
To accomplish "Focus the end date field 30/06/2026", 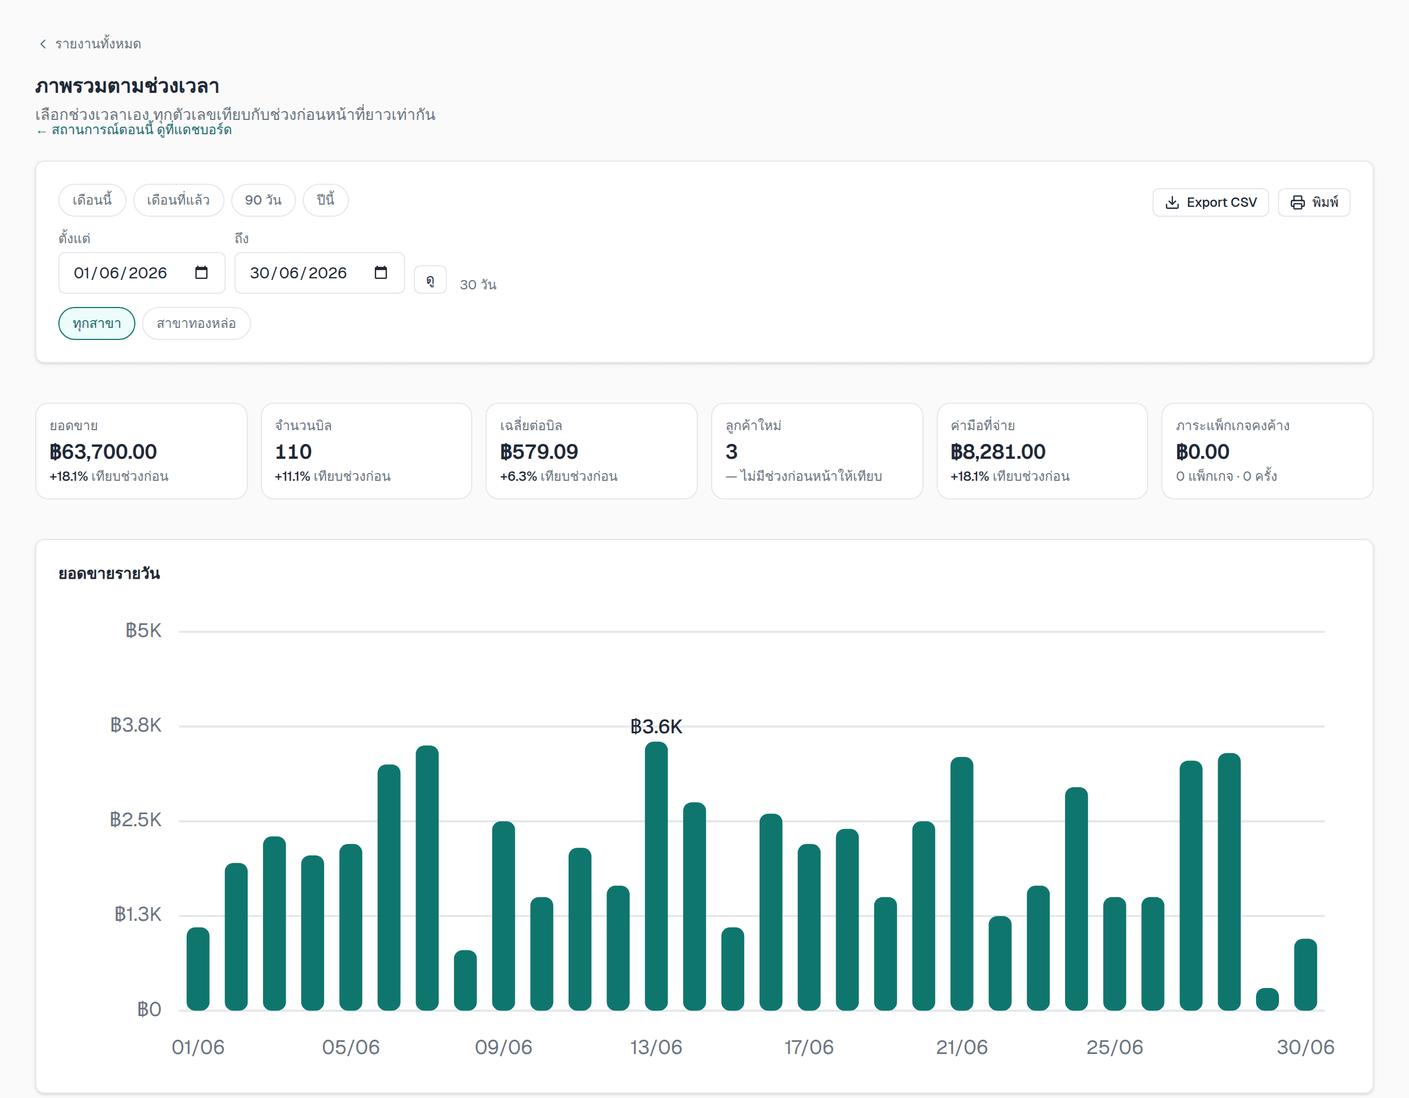I will coord(319,273).
